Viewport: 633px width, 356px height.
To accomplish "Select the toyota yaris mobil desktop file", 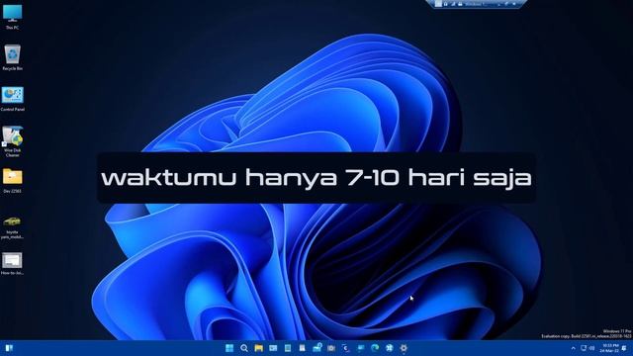I will tap(12, 228).
